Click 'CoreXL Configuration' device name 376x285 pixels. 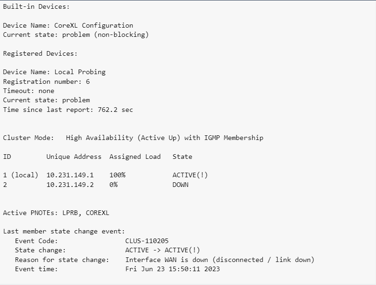94,25
